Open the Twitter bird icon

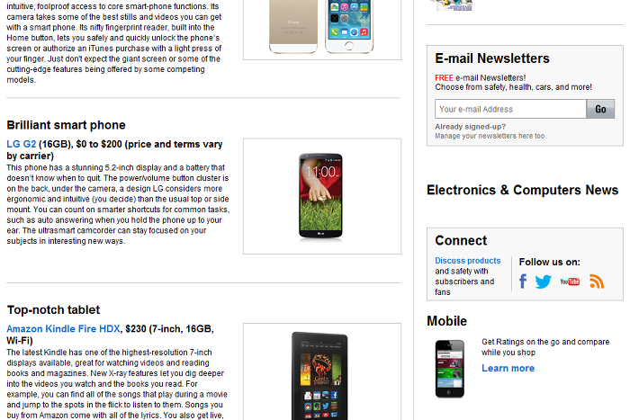(x=544, y=281)
